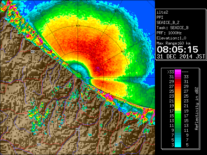This screenshot has height=155, width=207.
Task: Select the 'Elevation:1.0' text
Action: tap(171, 38)
